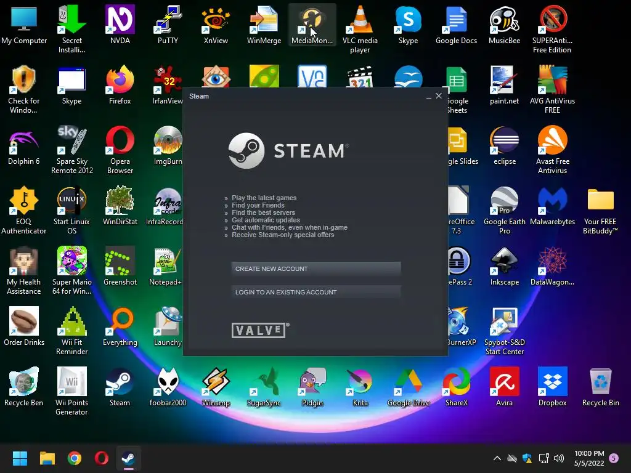The height and width of the screenshot is (473, 631).
Task: Select VLC media player desktop icon
Action: pyautogui.click(x=360, y=30)
